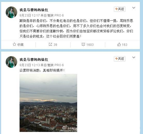
Task: Follow the user via second 关注 button
Action: click(x=120, y=59)
